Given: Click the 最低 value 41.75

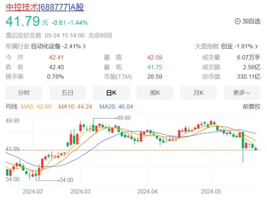Looking at the screenshot, I should (155, 67).
